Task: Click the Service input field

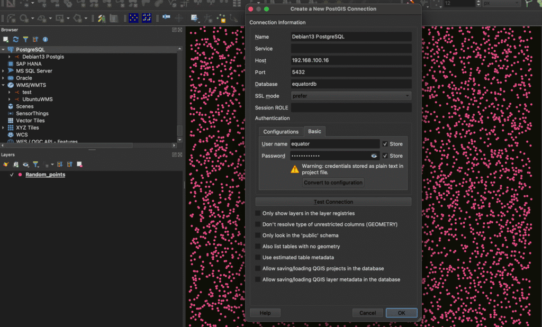Action: pos(351,49)
